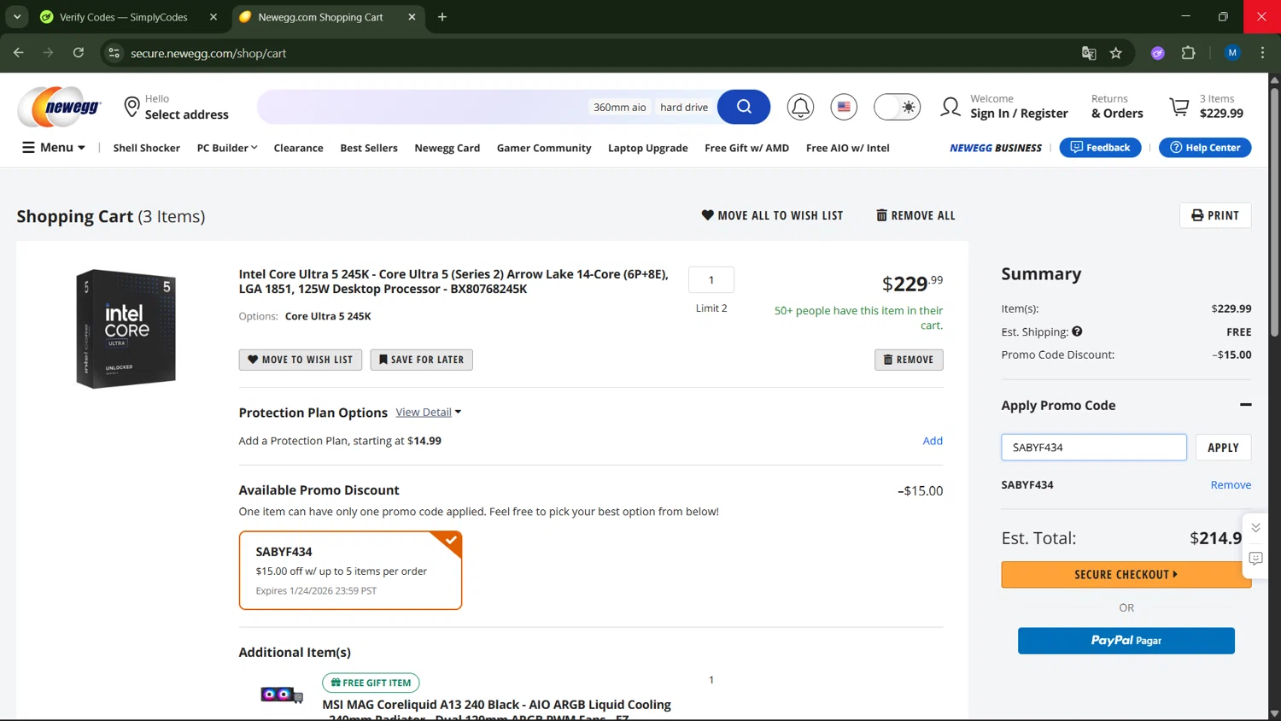The image size is (1281, 721).
Task: Toggle the light/dark theme switch
Action: (x=897, y=107)
